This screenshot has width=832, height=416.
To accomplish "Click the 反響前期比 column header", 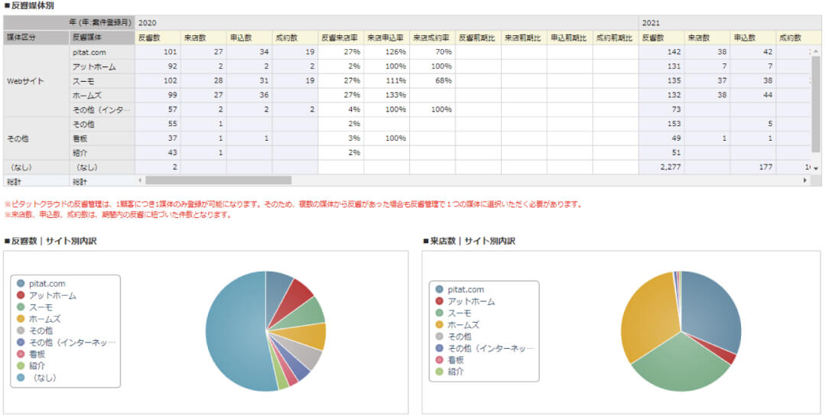I will tap(477, 37).
